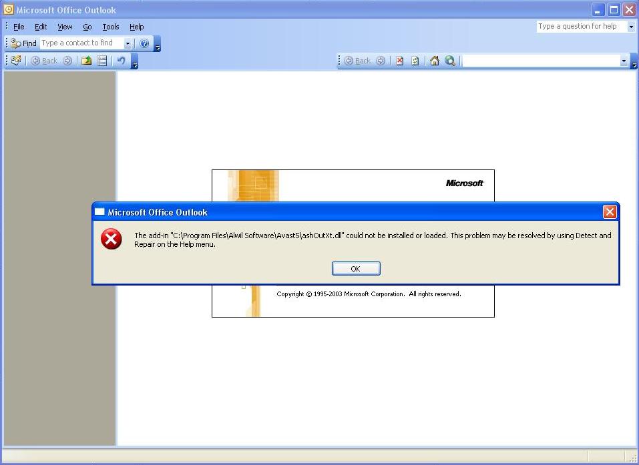Screen dimensions: 639x465
Task: Click the Stop page loading icon
Action: click(400, 61)
